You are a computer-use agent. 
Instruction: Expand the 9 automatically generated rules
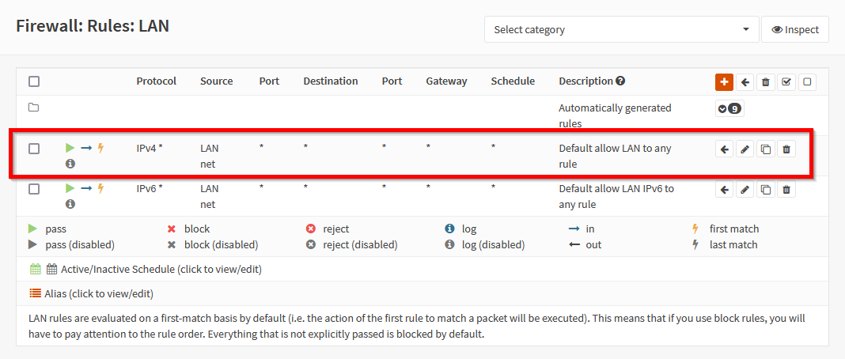(729, 109)
